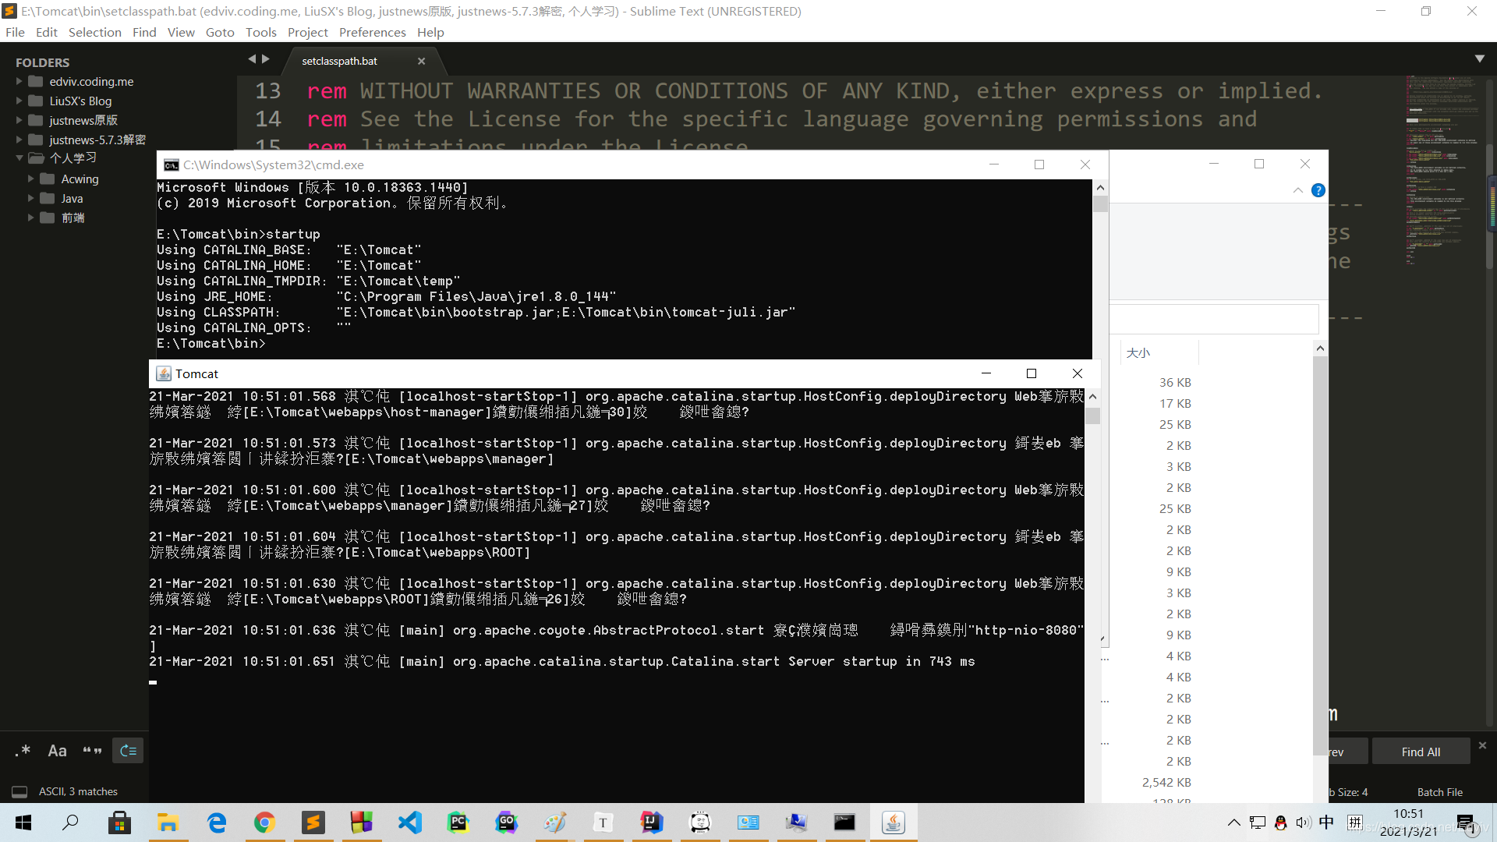Open the Selection menu

coord(94,32)
